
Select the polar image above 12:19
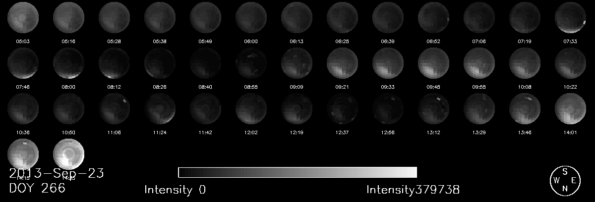pos(297,109)
